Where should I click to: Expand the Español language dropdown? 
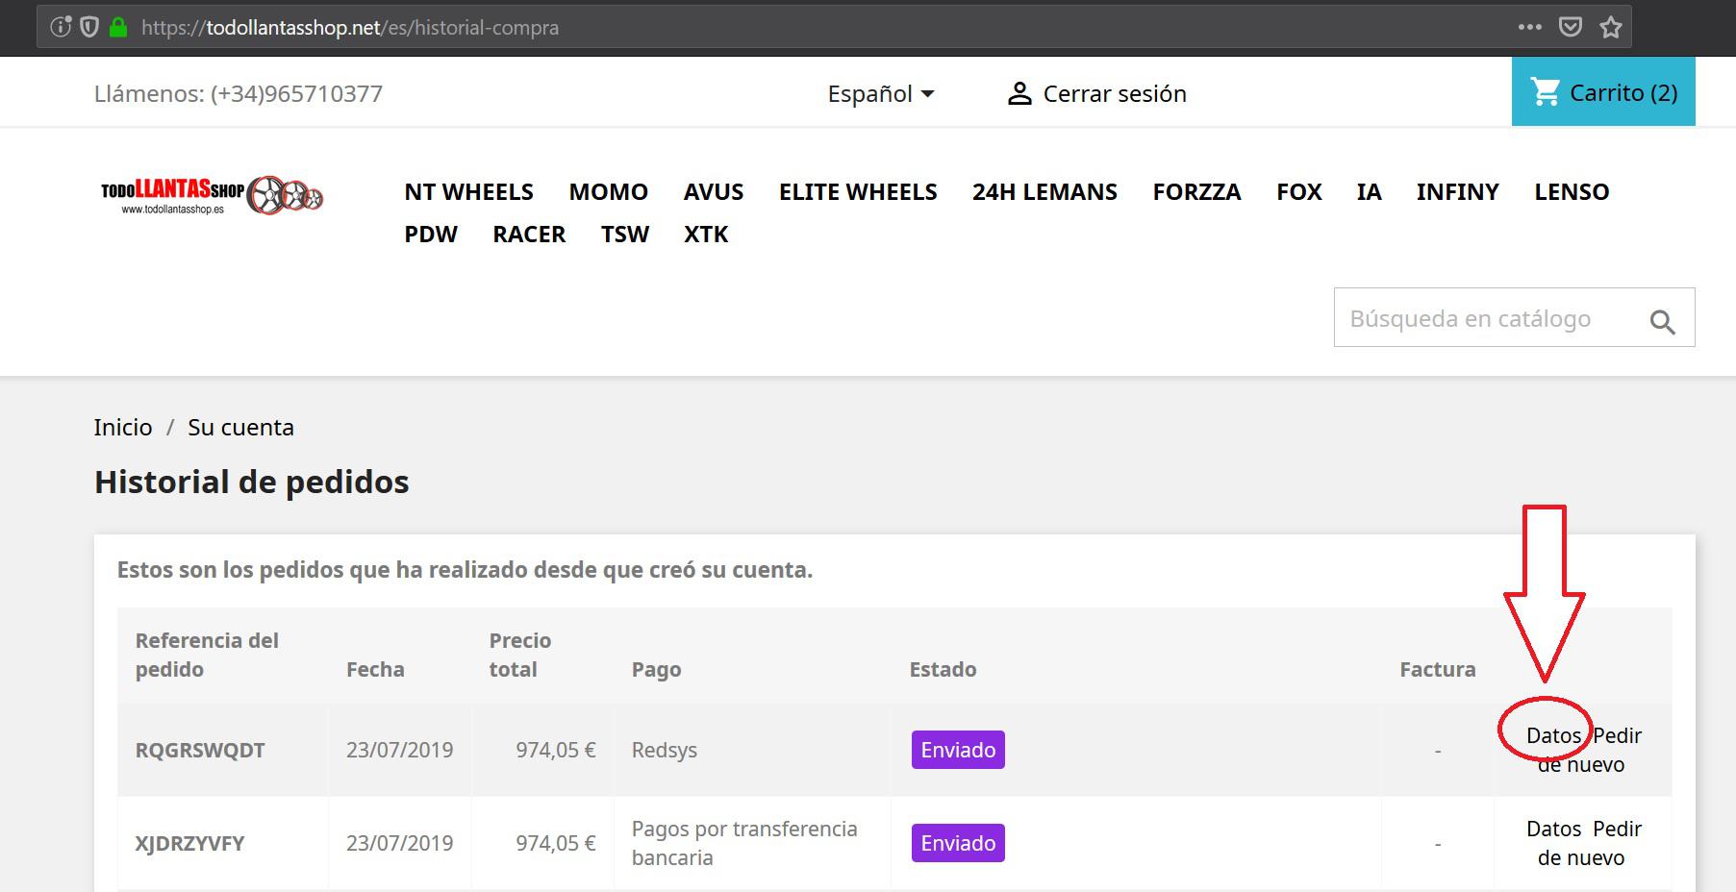880,93
